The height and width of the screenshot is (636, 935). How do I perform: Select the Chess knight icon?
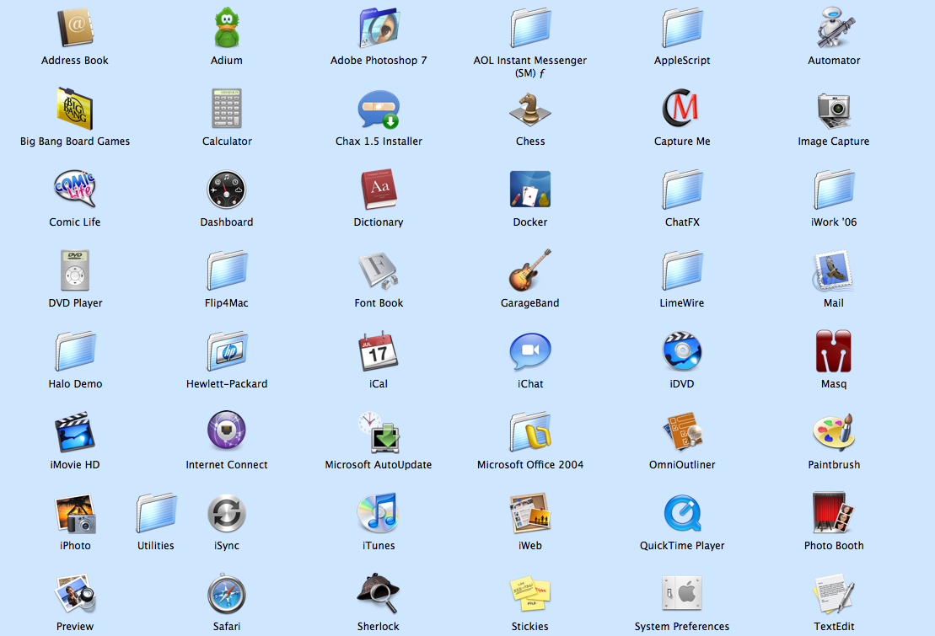[530, 110]
